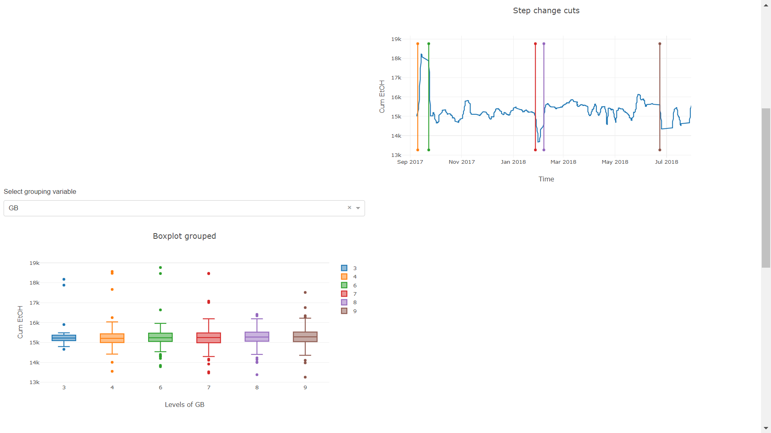Open the grouping variable dropdown arrow
771x433 pixels.
(x=358, y=208)
